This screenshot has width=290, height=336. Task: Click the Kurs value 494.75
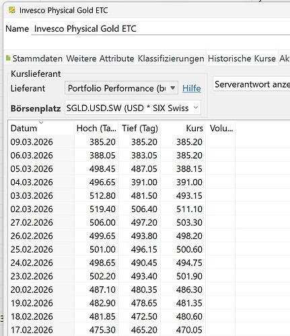pos(189,263)
